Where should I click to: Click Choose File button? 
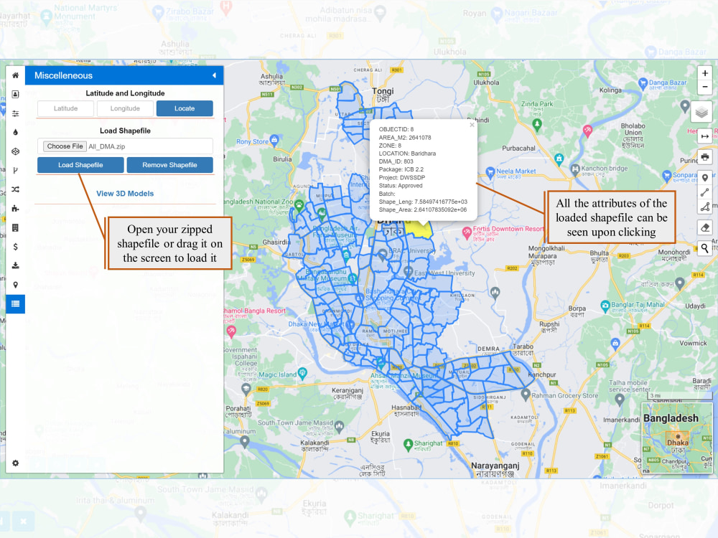click(x=65, y=146)
